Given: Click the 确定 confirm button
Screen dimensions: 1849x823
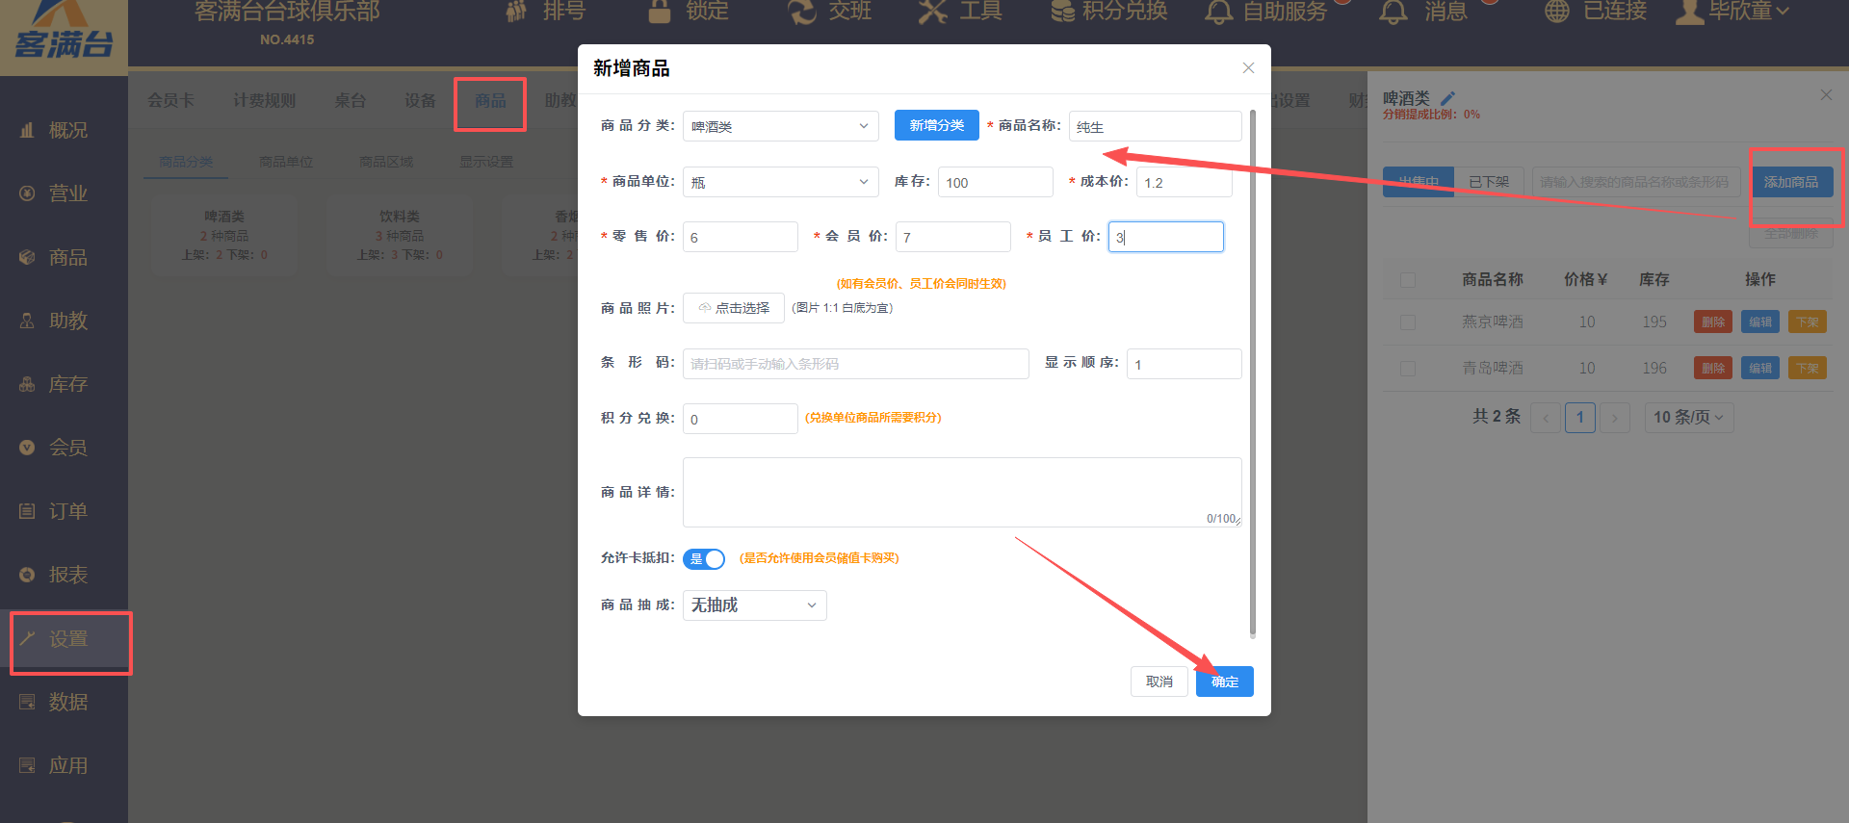Looking at the screenshot, I should [x=1224, y=682].
